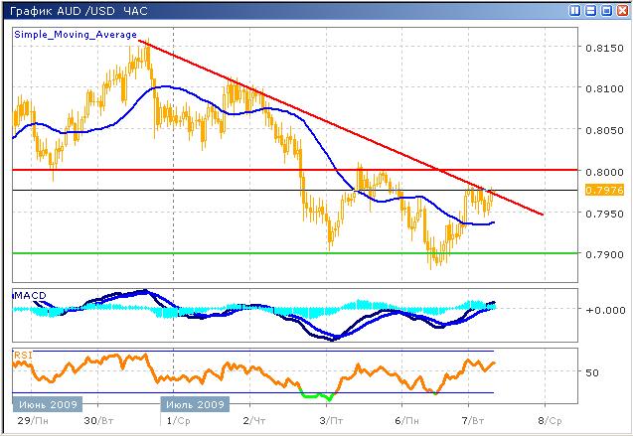Click the RSI 50 level axis label
Viewport: 633px width, 436px height.
592,373
